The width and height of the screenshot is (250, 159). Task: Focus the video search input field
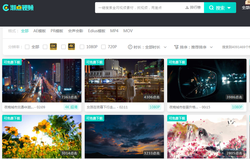click(140, 8)
